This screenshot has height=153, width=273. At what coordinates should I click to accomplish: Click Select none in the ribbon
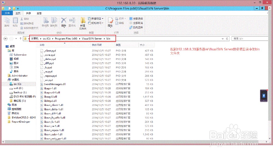(136, 23)
